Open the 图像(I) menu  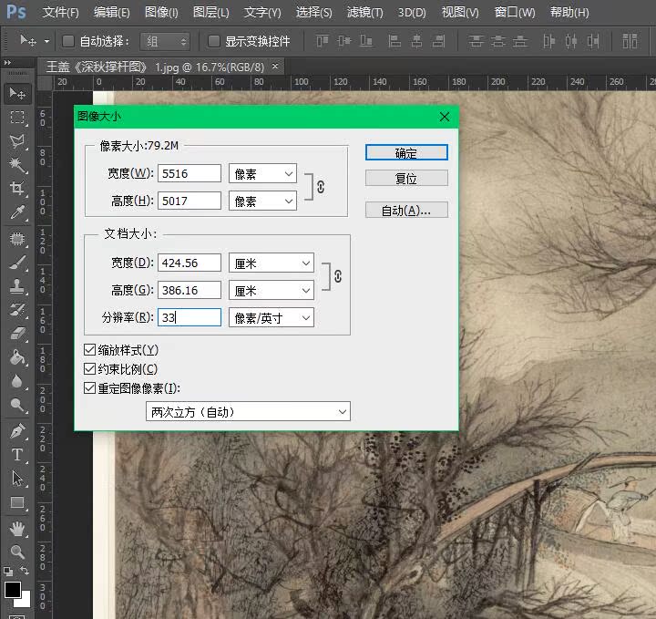pos(161,12)
